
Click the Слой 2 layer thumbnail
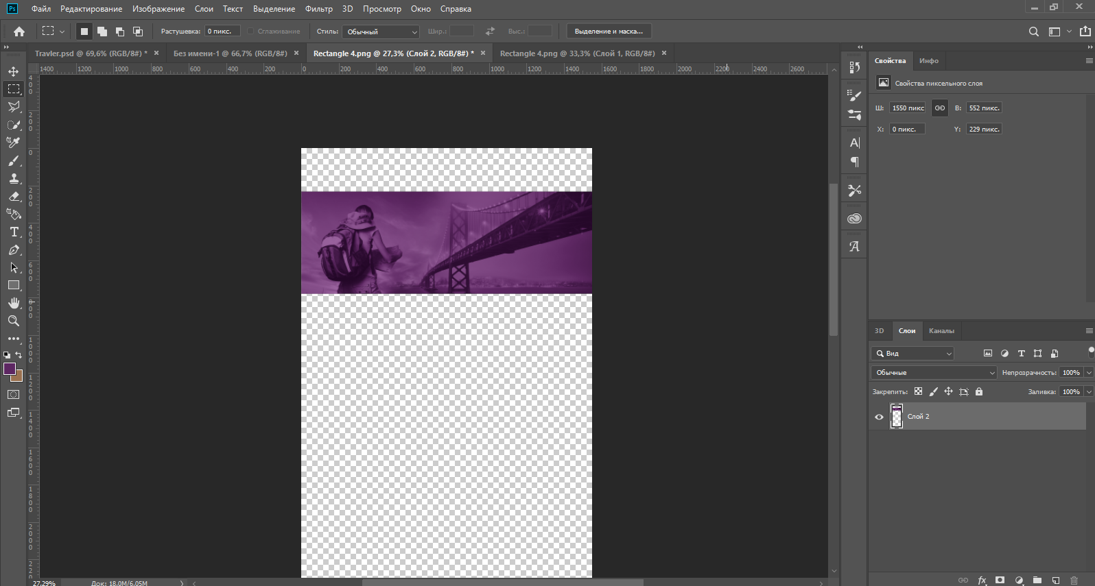pyautogui.click(x=897, y=416)
